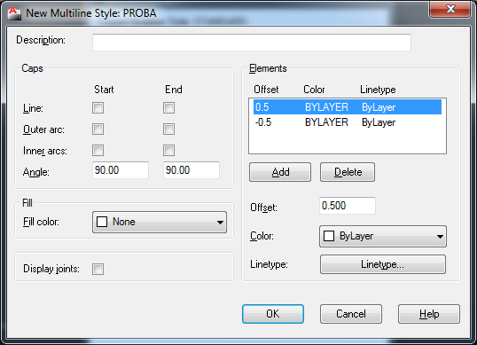Select the -0.5 offset element row
Viewport: 477px width, 345px height.
pos(348,122)
